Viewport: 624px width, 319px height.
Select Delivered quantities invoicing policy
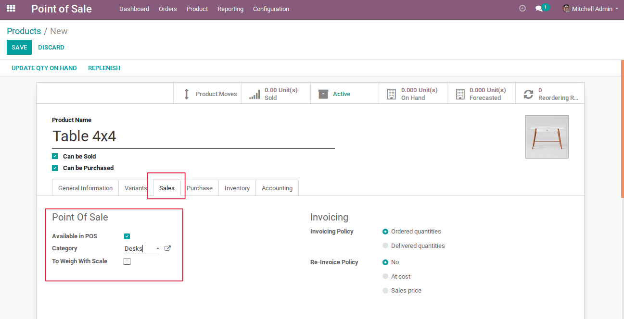385,246
